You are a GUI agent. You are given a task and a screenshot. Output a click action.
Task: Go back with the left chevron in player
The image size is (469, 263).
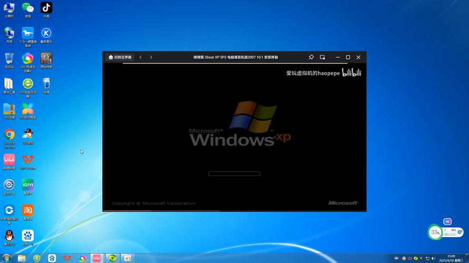click(x=140, y=57)
